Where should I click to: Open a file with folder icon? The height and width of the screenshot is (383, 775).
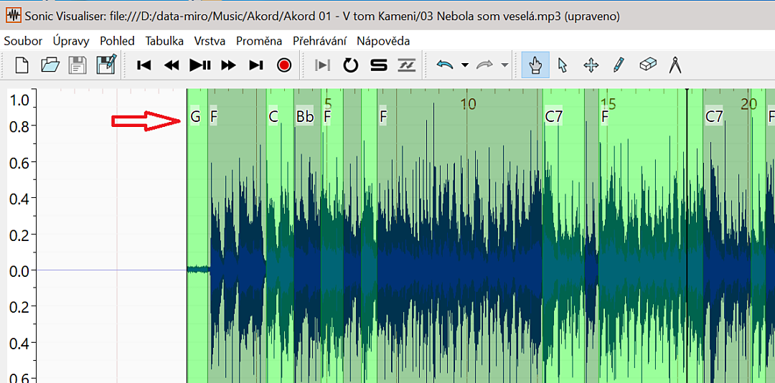(50, 65)
